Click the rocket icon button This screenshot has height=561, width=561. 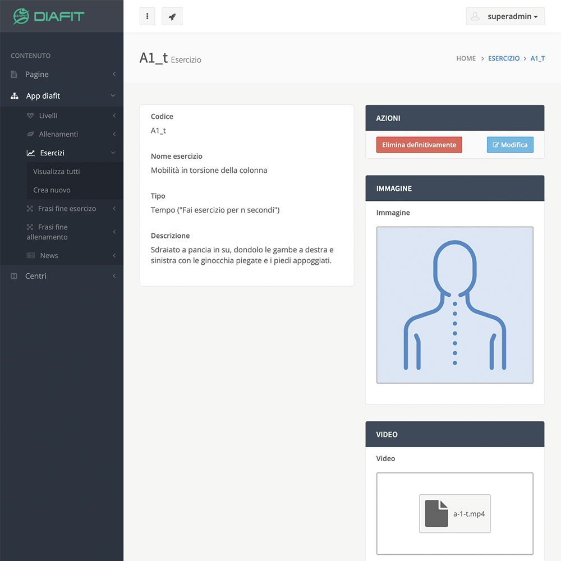[x=172, y=16]
